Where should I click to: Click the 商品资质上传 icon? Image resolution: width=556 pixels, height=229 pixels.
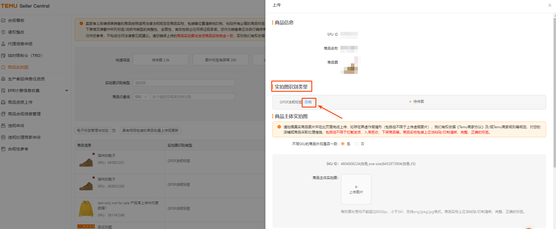tap(3, 102)
